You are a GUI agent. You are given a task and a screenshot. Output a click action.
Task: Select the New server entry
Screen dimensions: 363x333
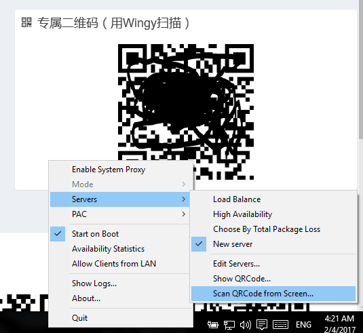pyautogui.click(x=273, y=244)
